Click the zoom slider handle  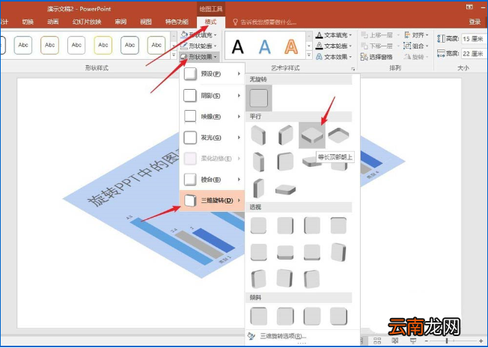tap(448, 341)
